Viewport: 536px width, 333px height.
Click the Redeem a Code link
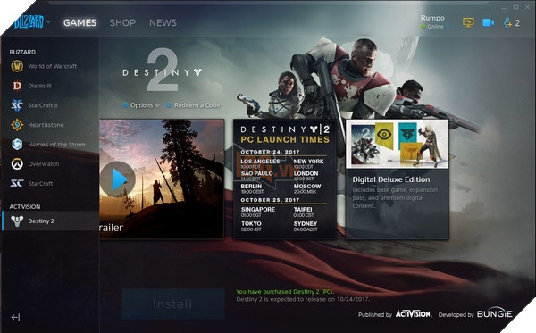[193, 105]
